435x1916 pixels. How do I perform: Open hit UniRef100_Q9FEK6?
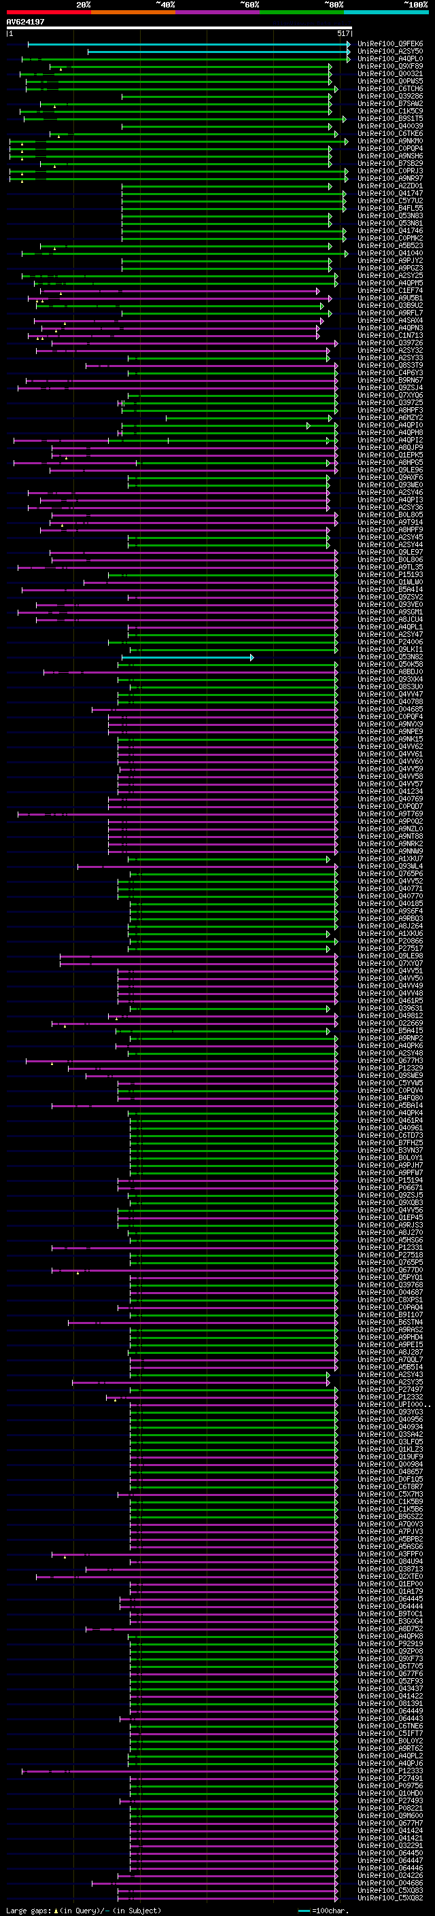pyautogui.click(x=390, y=44)
